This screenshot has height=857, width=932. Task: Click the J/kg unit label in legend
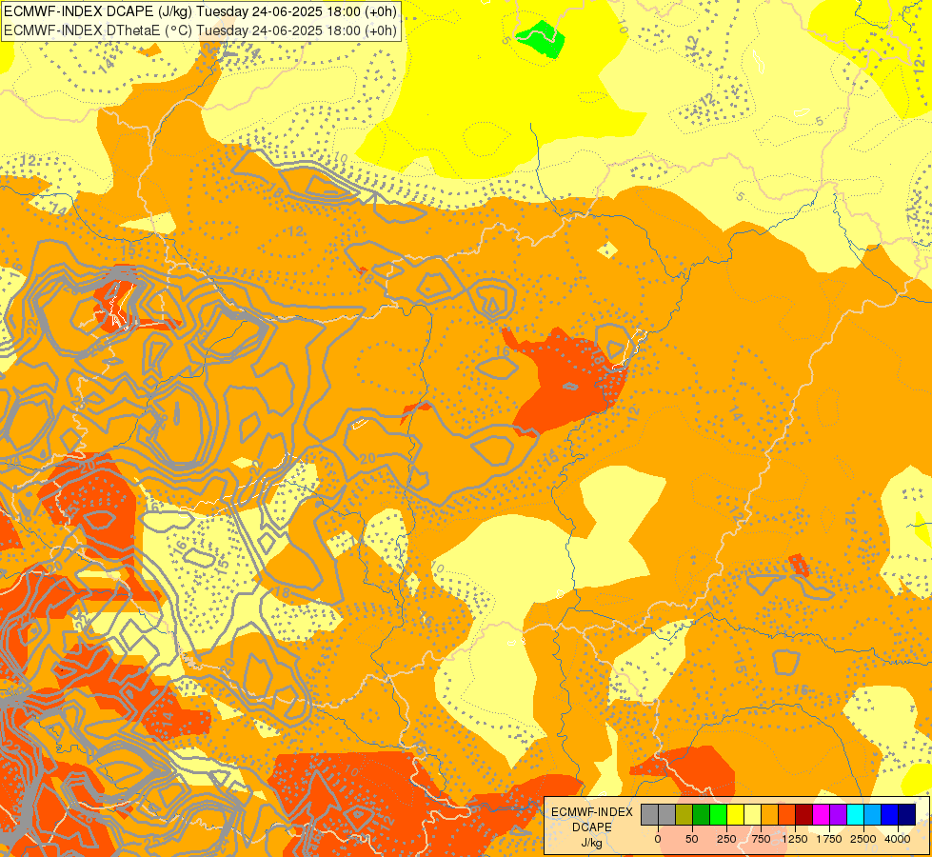(592, 844)
